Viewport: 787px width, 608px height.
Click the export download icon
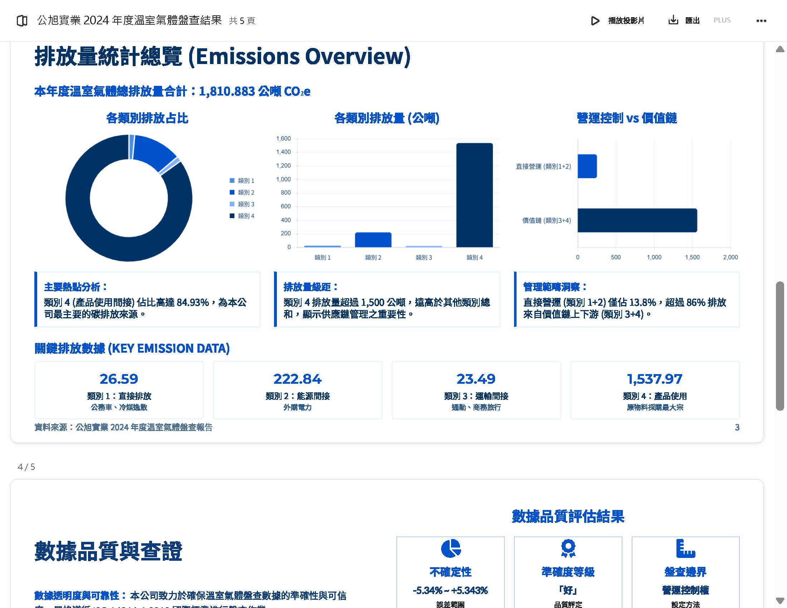pos(673,20)
